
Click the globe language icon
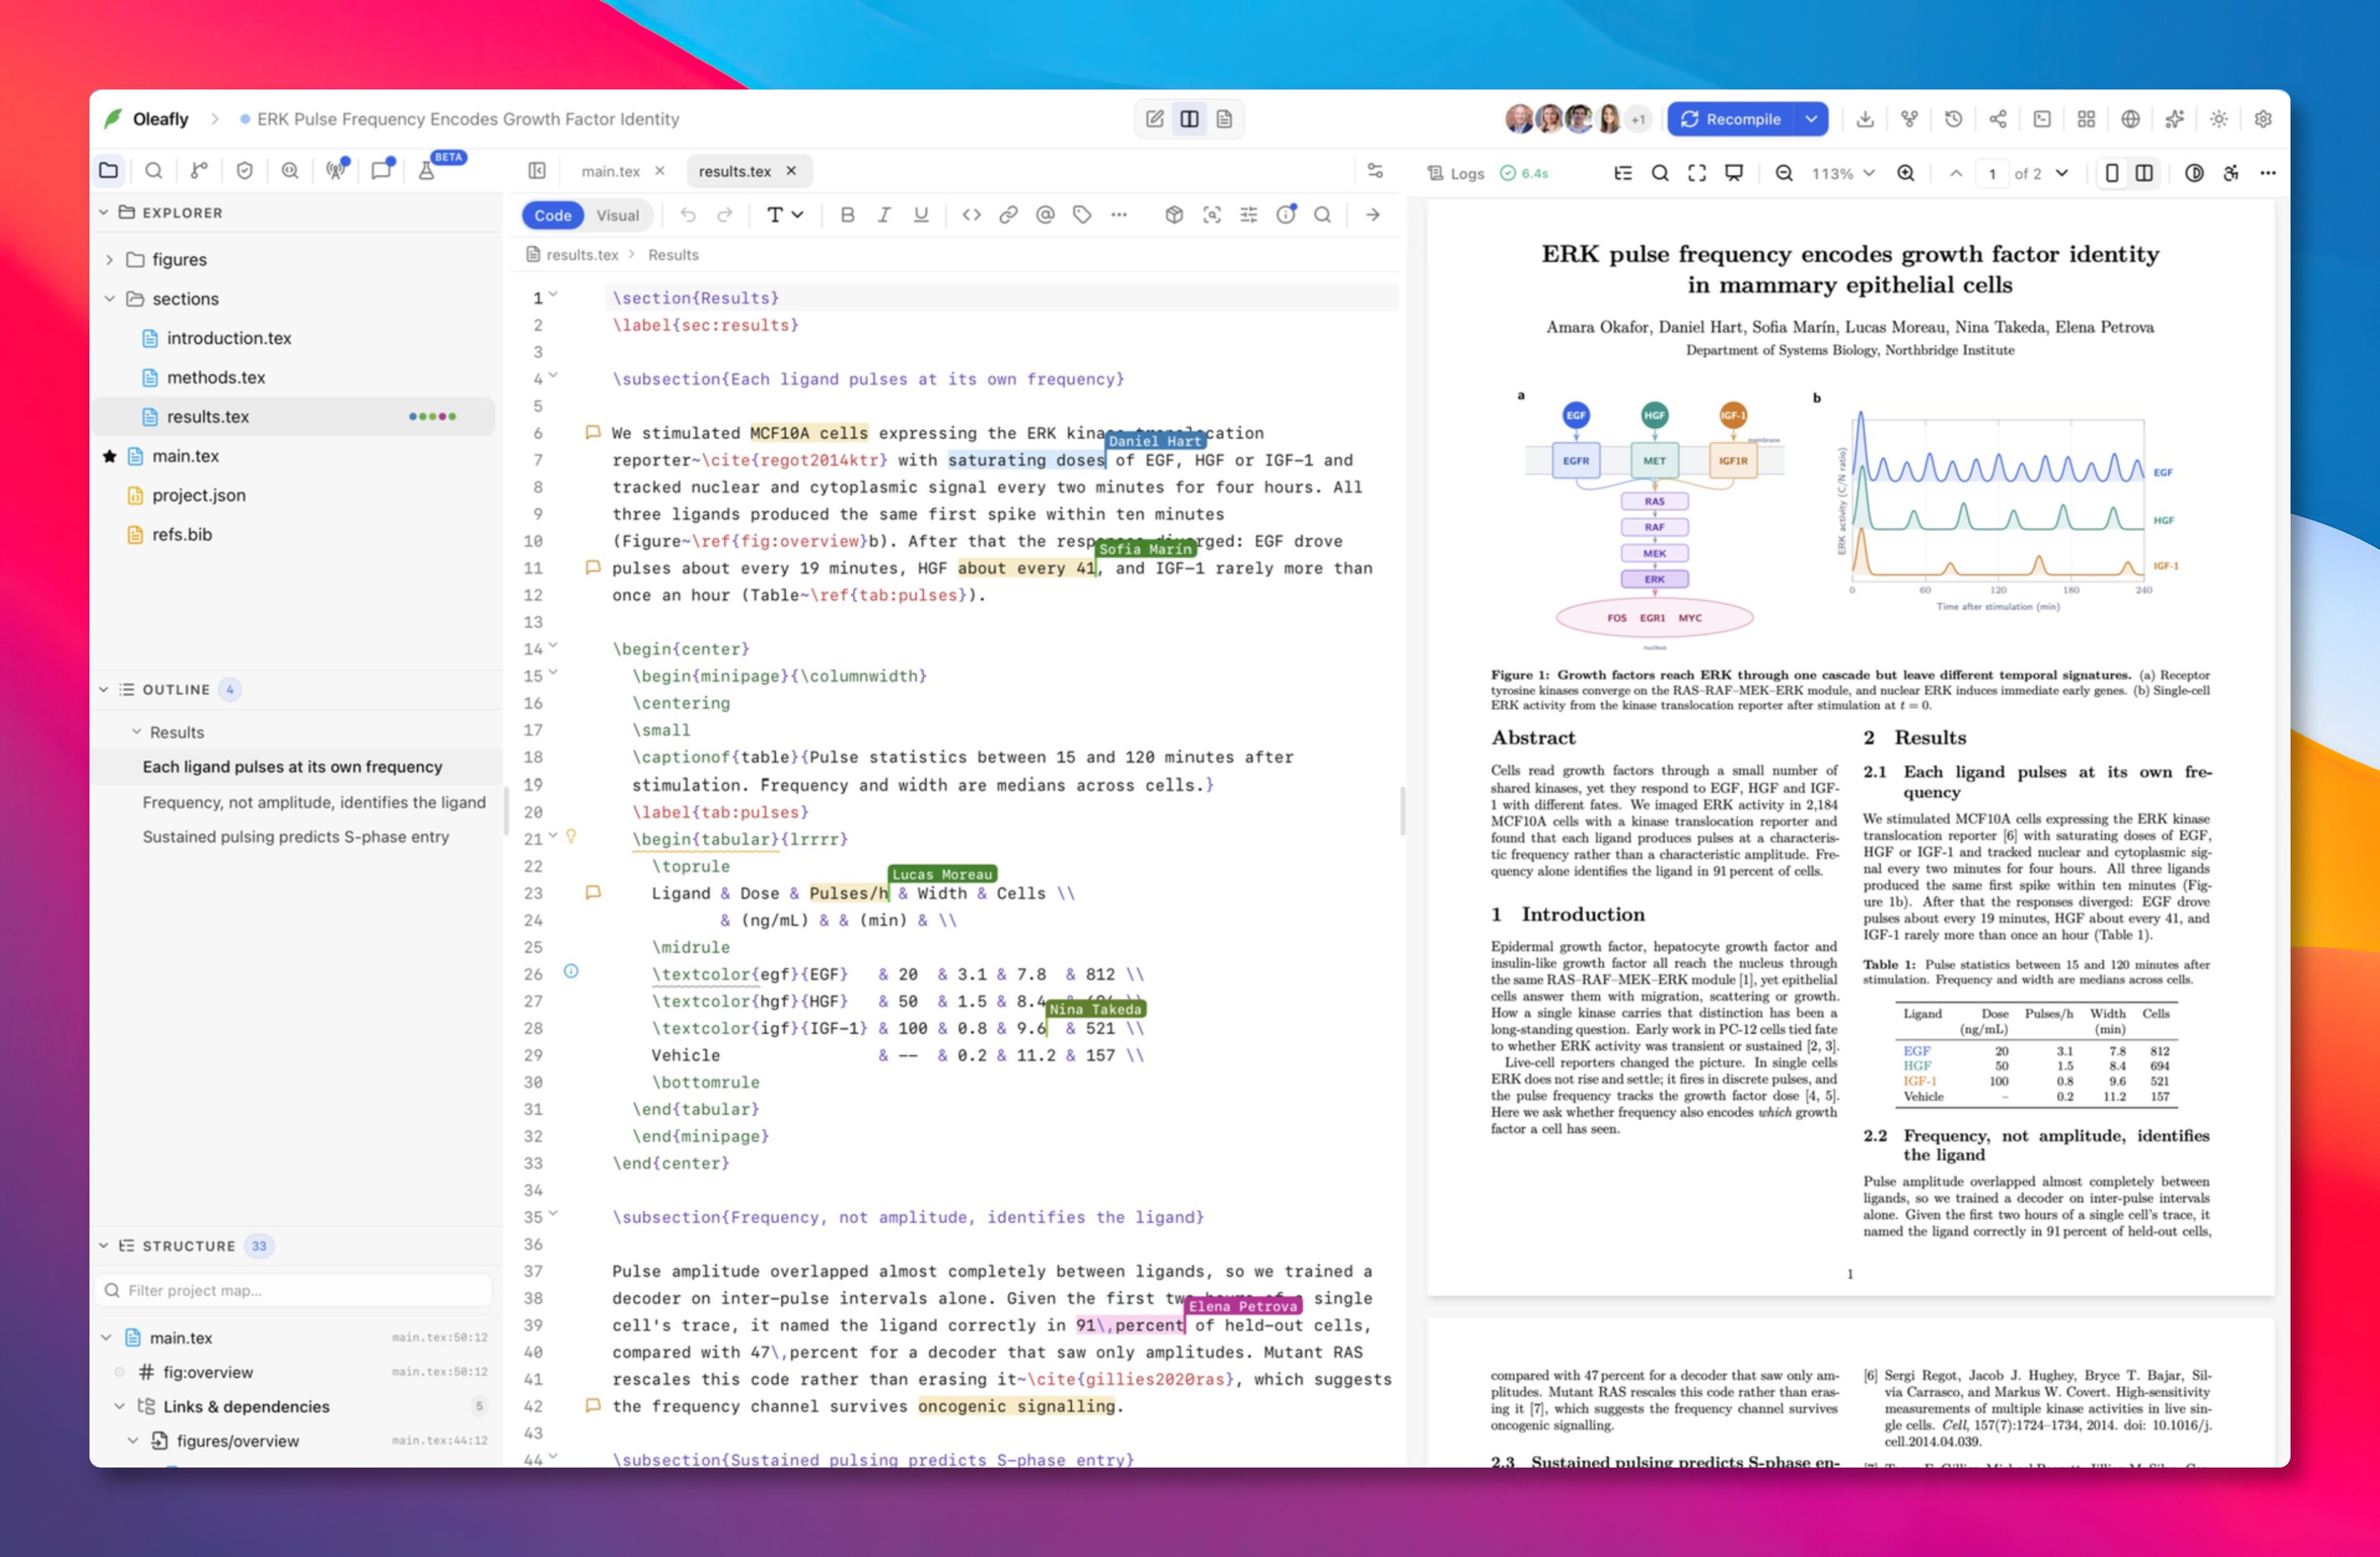click(x=2130, y=119)
